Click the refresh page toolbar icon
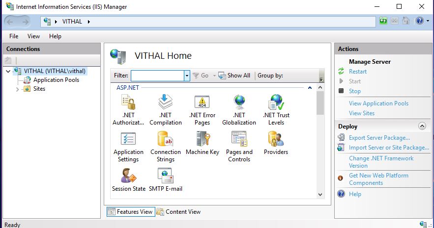Screen dimensions: 434x228 tap(383, 21)
